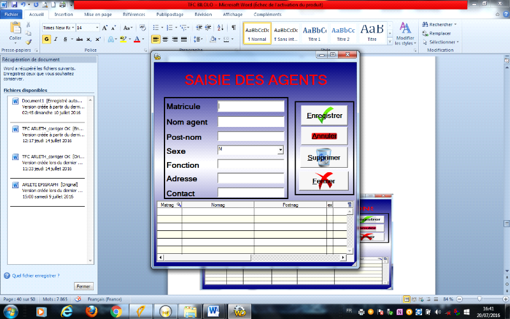The height and width of the screenshot is (319, 510).
Task: Toggle bold (G) formatting
Action: (47, 39)
